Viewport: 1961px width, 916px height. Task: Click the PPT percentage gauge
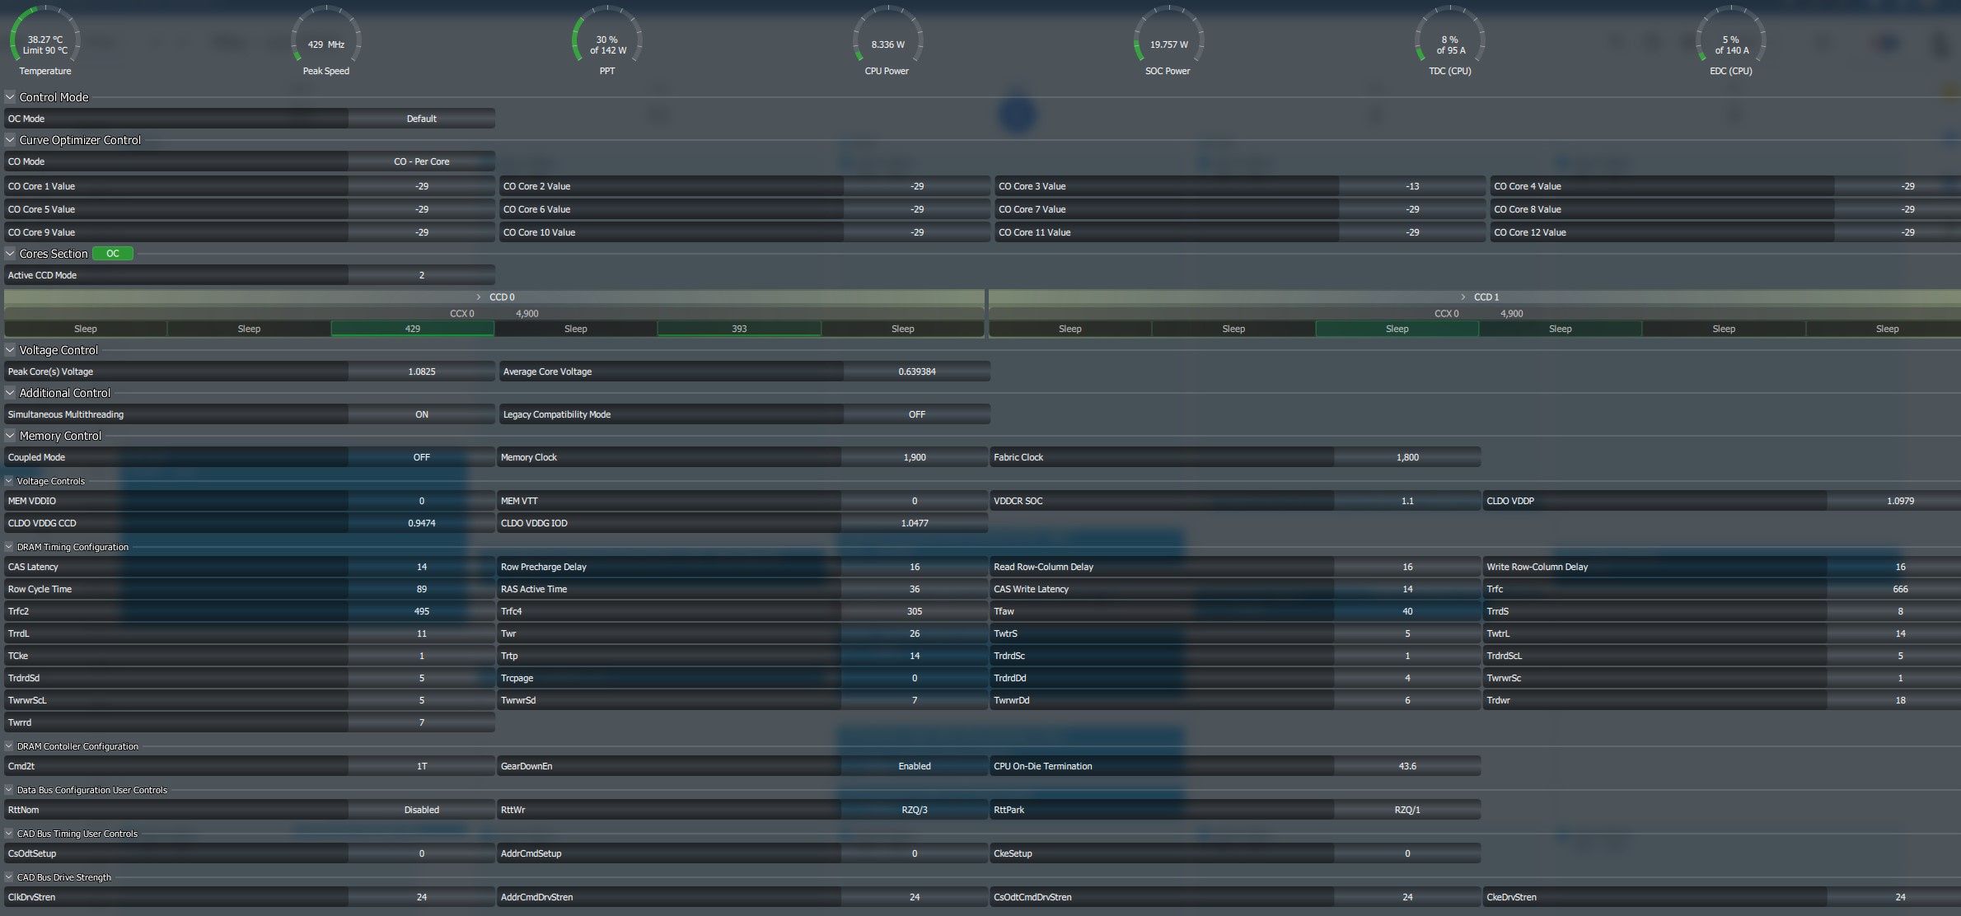607,43
